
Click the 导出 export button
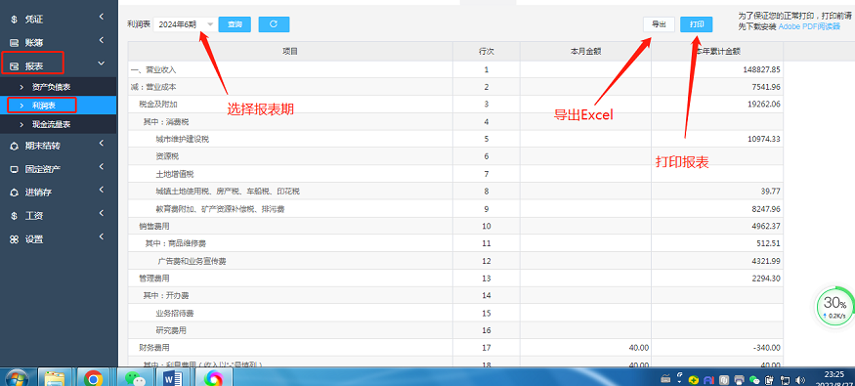(659, 24)
